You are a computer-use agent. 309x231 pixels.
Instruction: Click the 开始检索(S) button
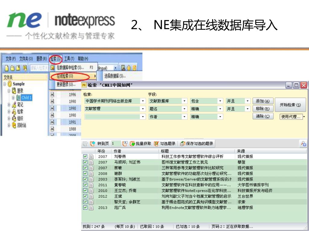(290, 105)
